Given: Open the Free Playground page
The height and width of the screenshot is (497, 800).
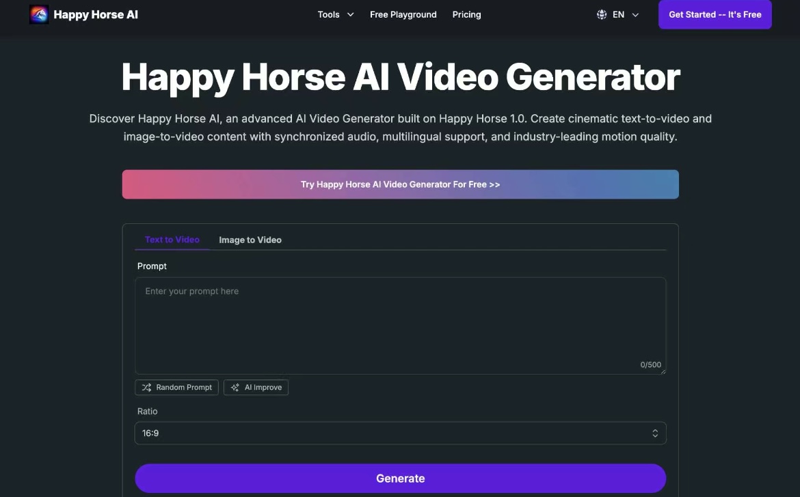Looking at the screenshot, I should pyautogui.click(x=403, y=15).
